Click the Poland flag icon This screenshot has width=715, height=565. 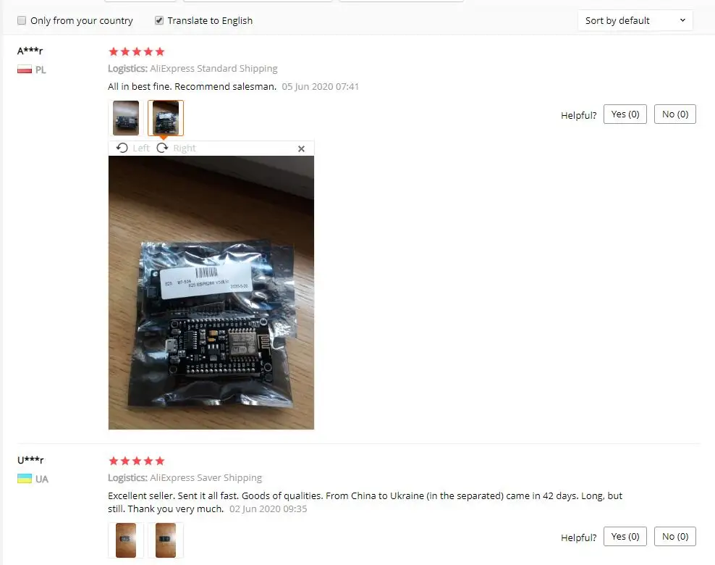pos(25,70)
